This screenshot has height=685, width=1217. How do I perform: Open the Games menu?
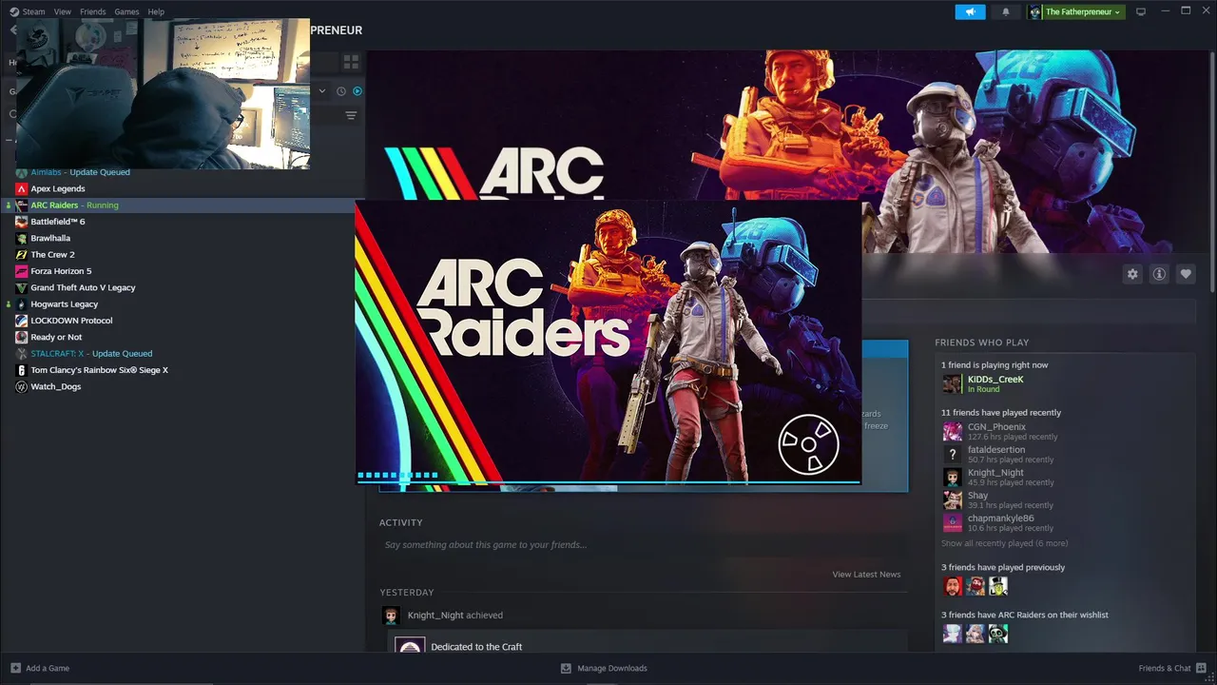coord(126,11)
